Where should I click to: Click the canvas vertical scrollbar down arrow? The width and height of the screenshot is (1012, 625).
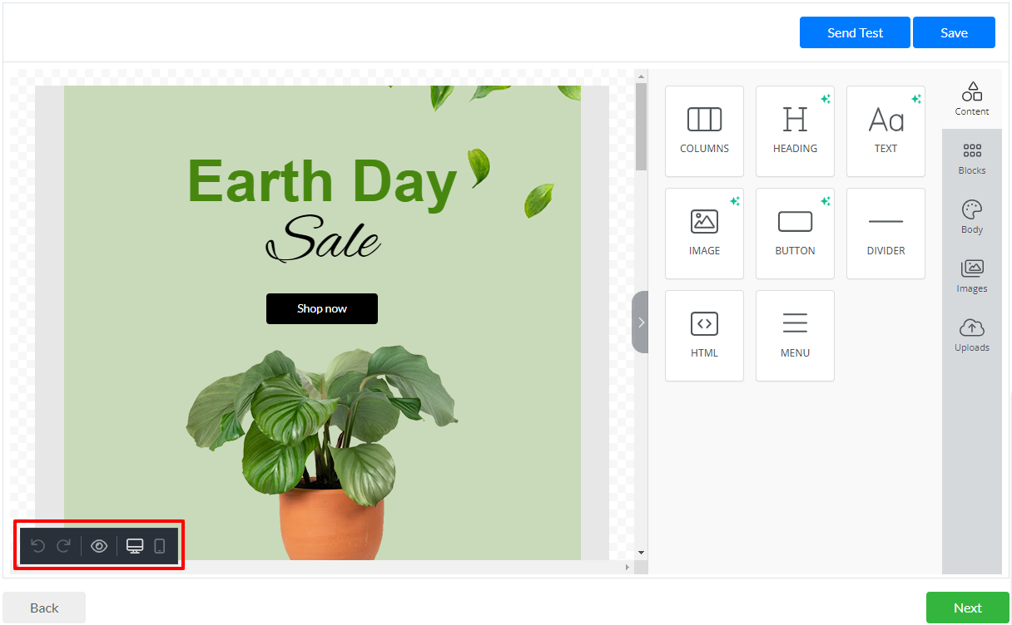641,553
